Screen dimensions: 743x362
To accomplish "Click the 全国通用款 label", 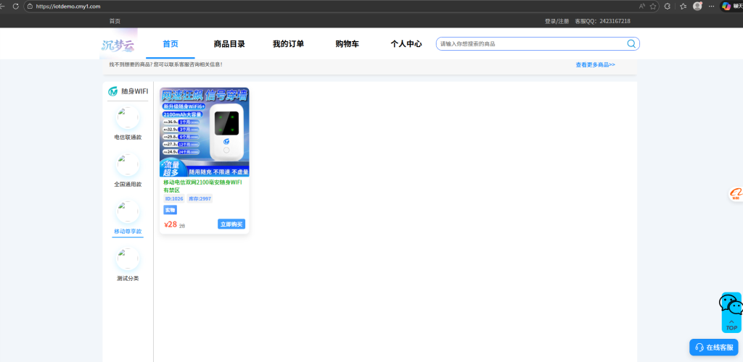I will [128, 185].
